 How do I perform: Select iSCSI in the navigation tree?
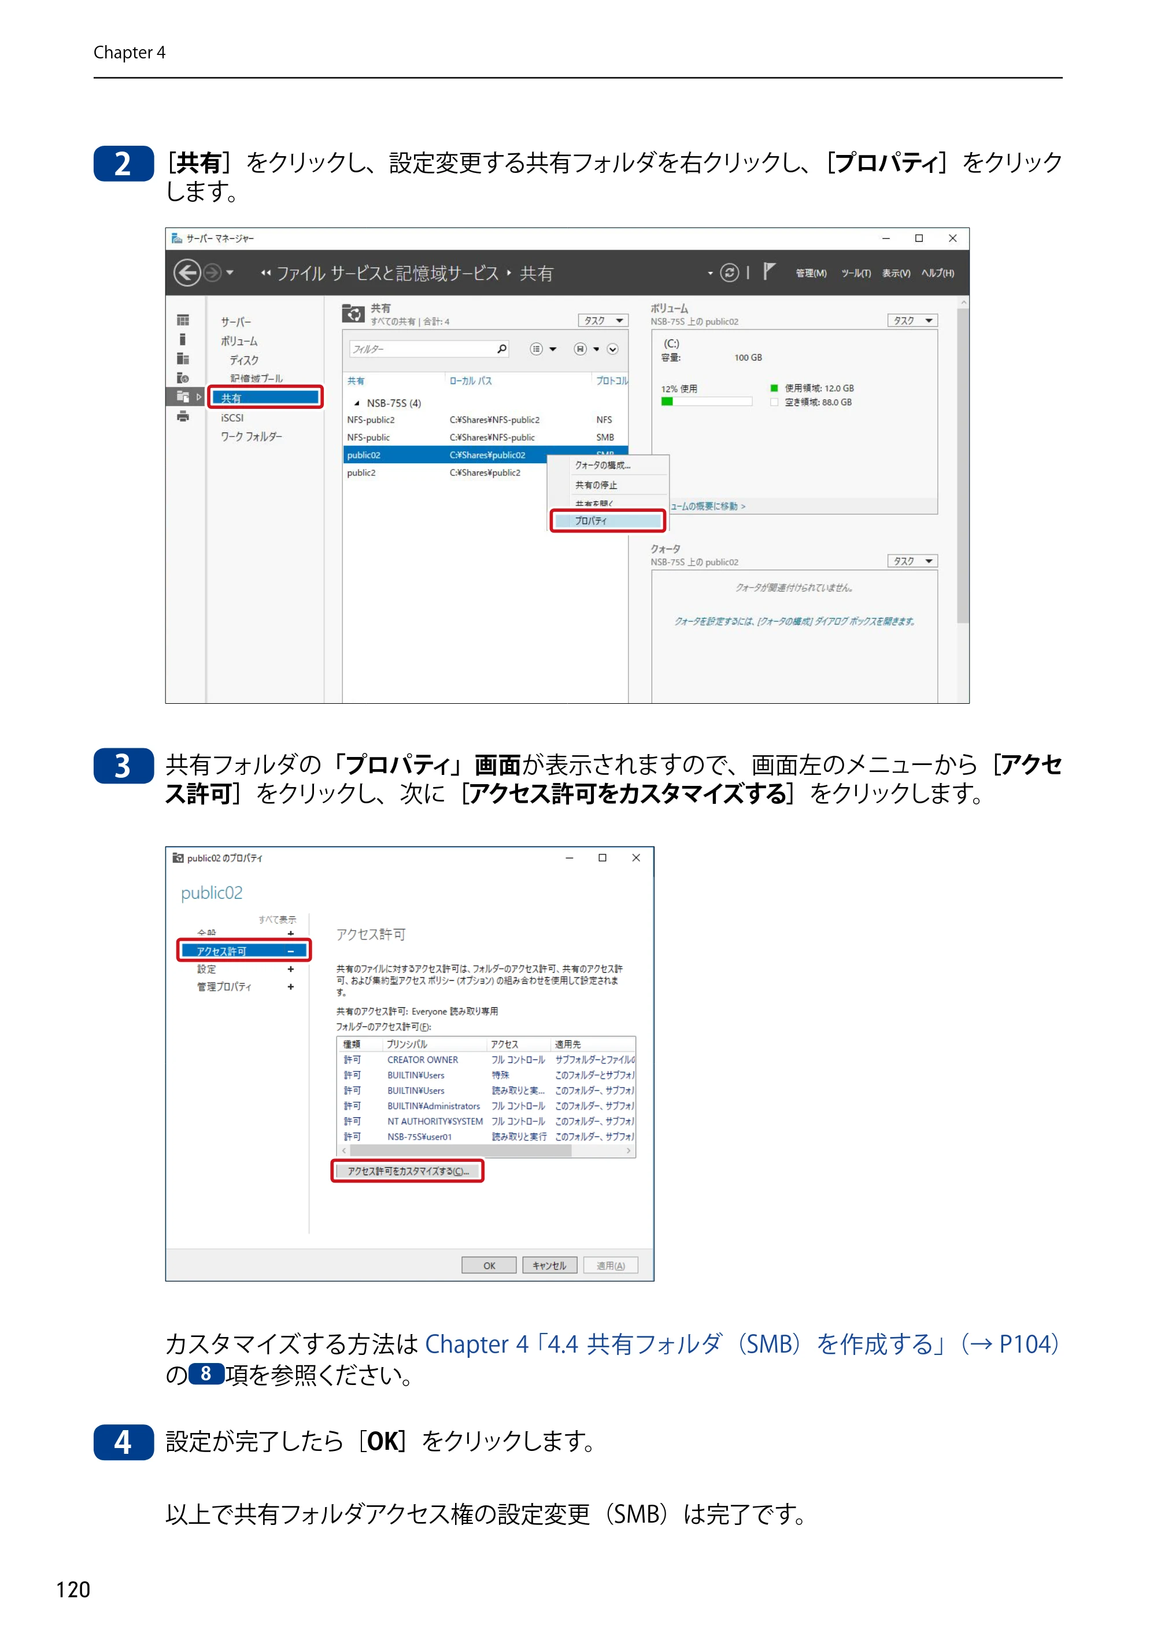click(x=232, y=418)
